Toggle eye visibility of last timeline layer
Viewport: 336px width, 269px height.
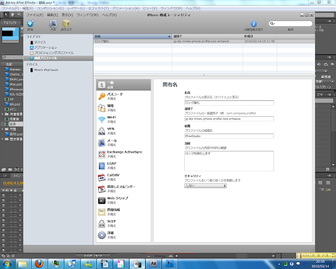4,250
